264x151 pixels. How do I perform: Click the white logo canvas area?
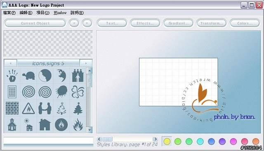pos(178,82)
